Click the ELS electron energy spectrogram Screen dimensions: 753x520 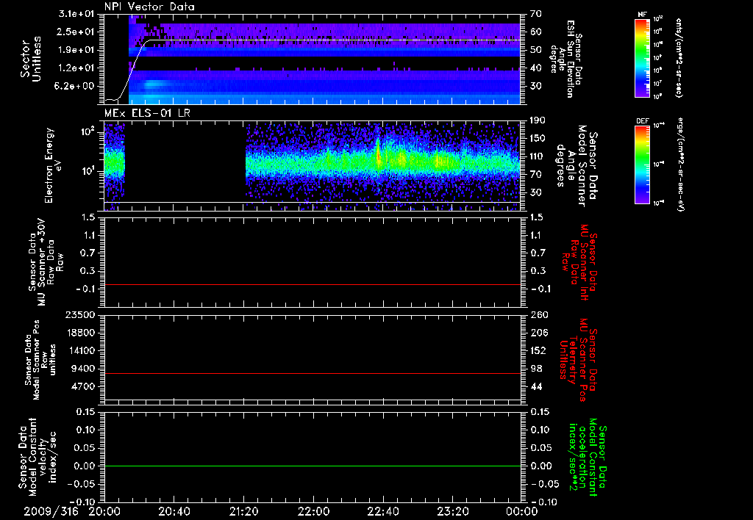313,165
